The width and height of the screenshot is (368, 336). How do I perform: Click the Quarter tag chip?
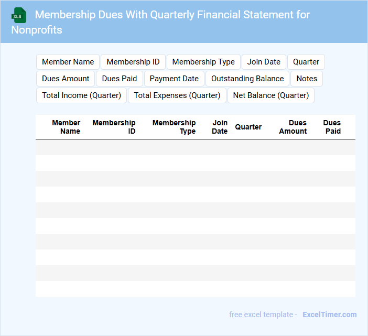click(x=306, y=62)
